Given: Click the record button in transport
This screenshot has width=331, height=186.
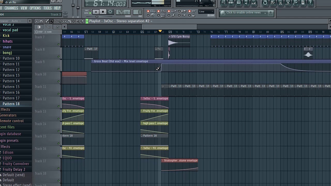Looking at the screenshot, I should [110, 12].
